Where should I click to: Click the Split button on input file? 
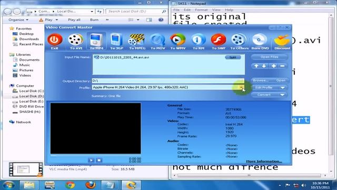[x=233, y=58]
